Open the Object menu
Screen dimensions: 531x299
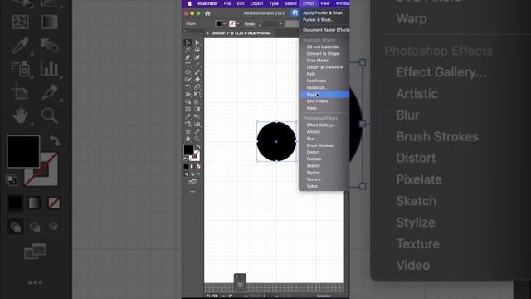[256, 3]
